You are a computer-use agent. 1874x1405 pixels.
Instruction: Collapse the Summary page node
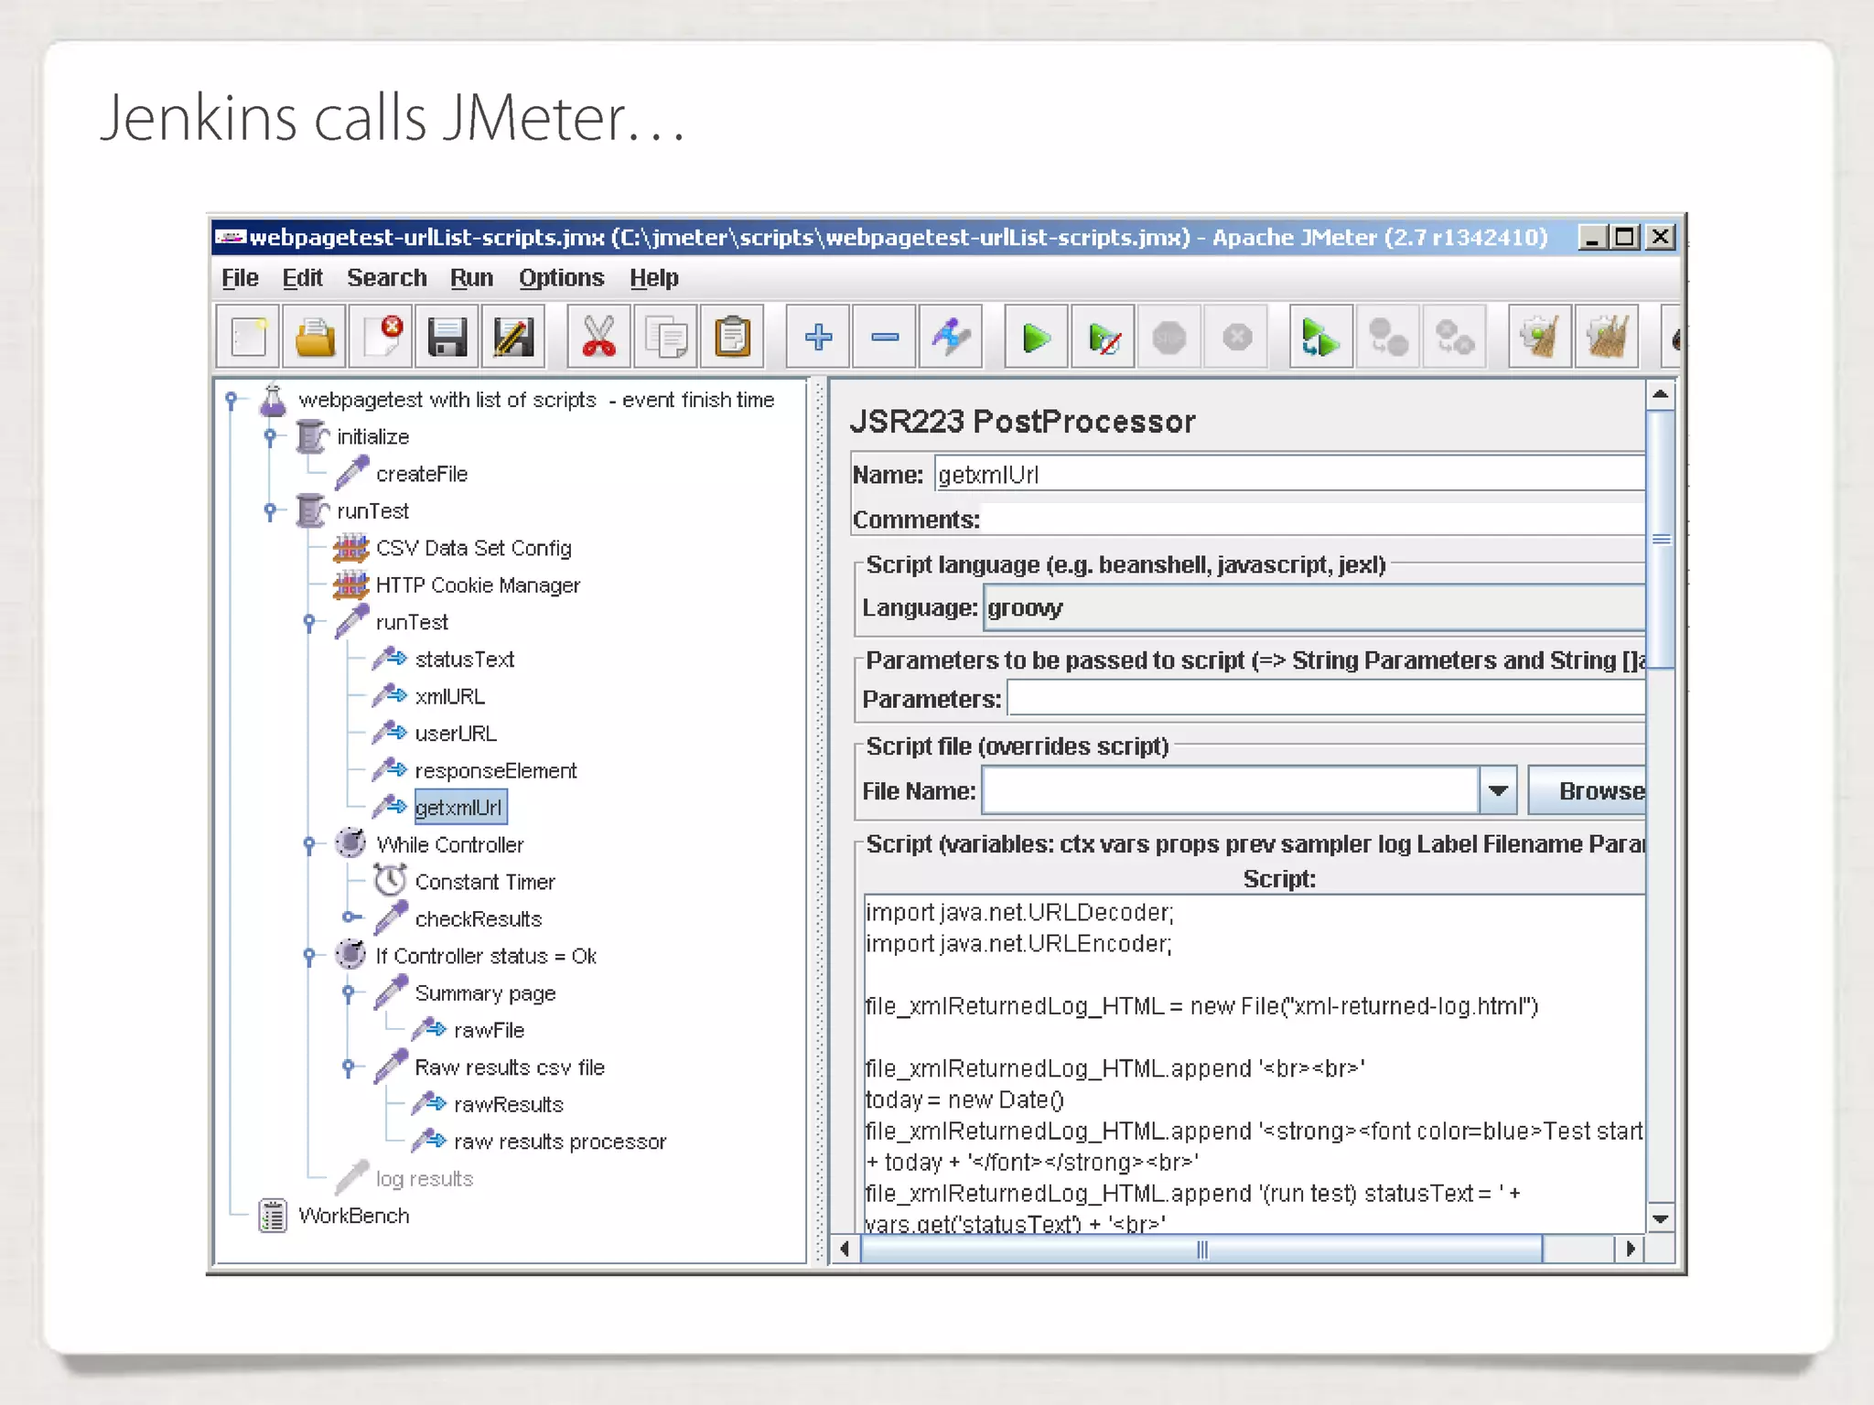[349, 993]
